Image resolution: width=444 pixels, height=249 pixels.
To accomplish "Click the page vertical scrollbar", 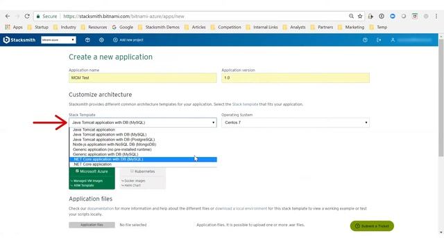I will 441,98.
